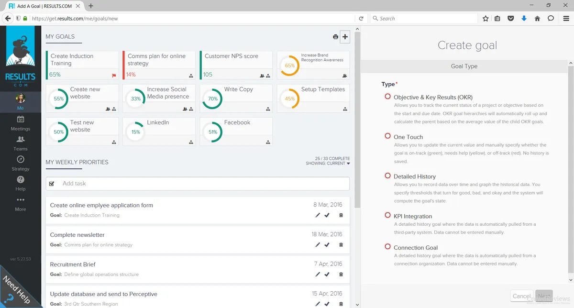Click the 70% progress ring on Write Copy
Screen dimensions: 574x308
213,99
